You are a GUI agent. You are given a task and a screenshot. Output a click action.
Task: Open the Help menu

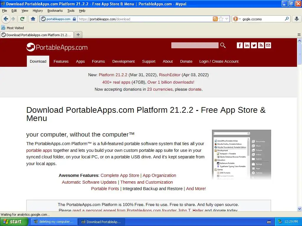(x=82, y=11)
